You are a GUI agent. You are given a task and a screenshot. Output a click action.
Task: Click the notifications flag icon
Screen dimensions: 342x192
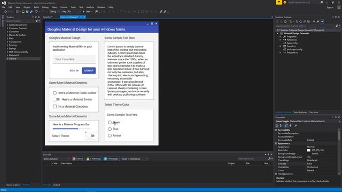tap(279, 2)
